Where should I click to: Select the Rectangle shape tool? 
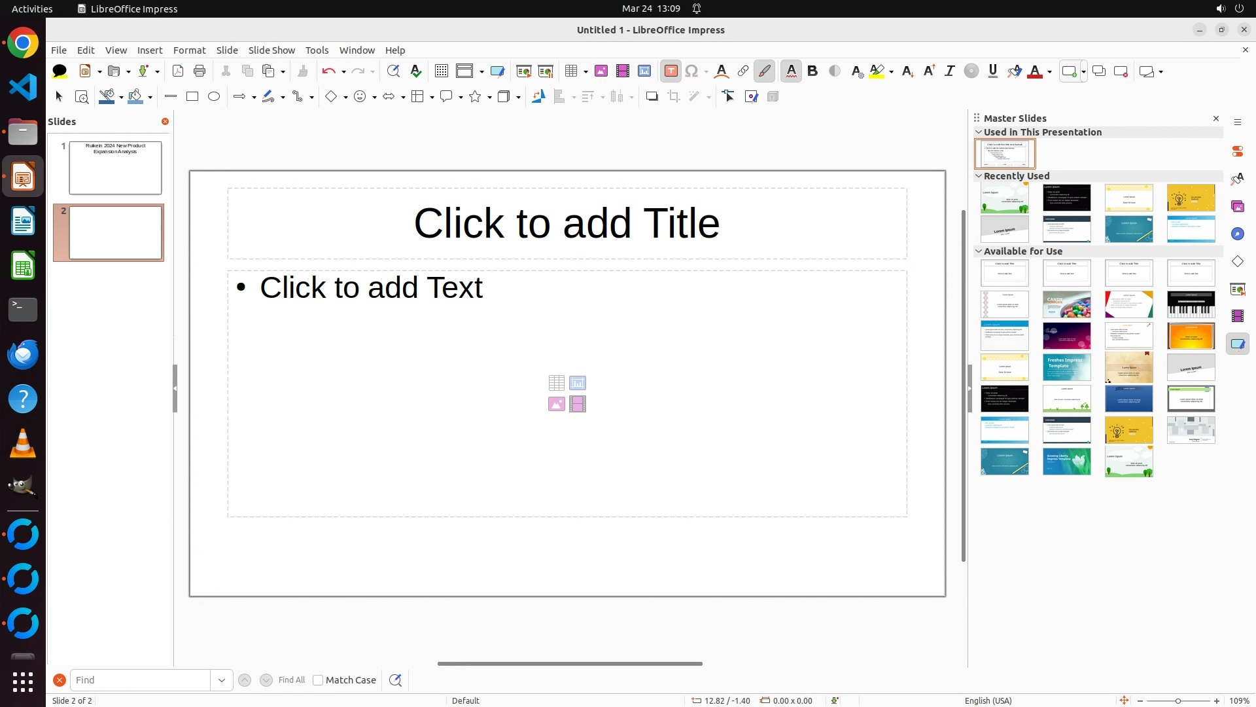(x=192, y=97)
